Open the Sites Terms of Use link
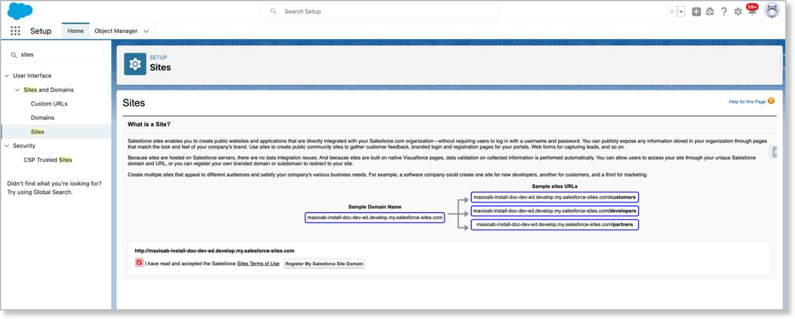The width and height of the screenshot is (795, 319). coord(258,264)
